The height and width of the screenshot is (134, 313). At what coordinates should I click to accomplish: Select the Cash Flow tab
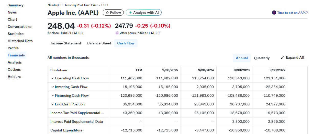pyautogui.click(x=126, y=43)
